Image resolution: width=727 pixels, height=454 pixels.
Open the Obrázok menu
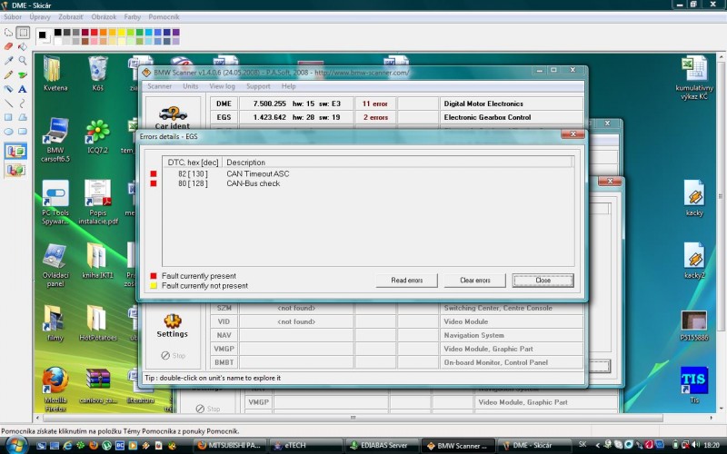click(104, 16)
